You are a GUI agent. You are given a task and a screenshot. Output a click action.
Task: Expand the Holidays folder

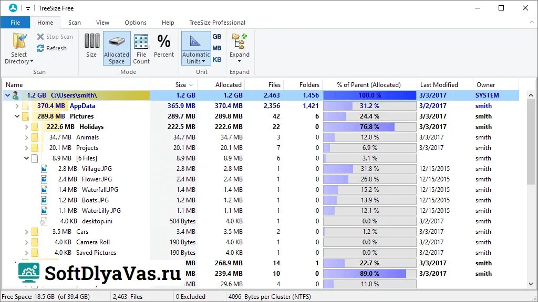pyautogui.click(x=26, y=127)
